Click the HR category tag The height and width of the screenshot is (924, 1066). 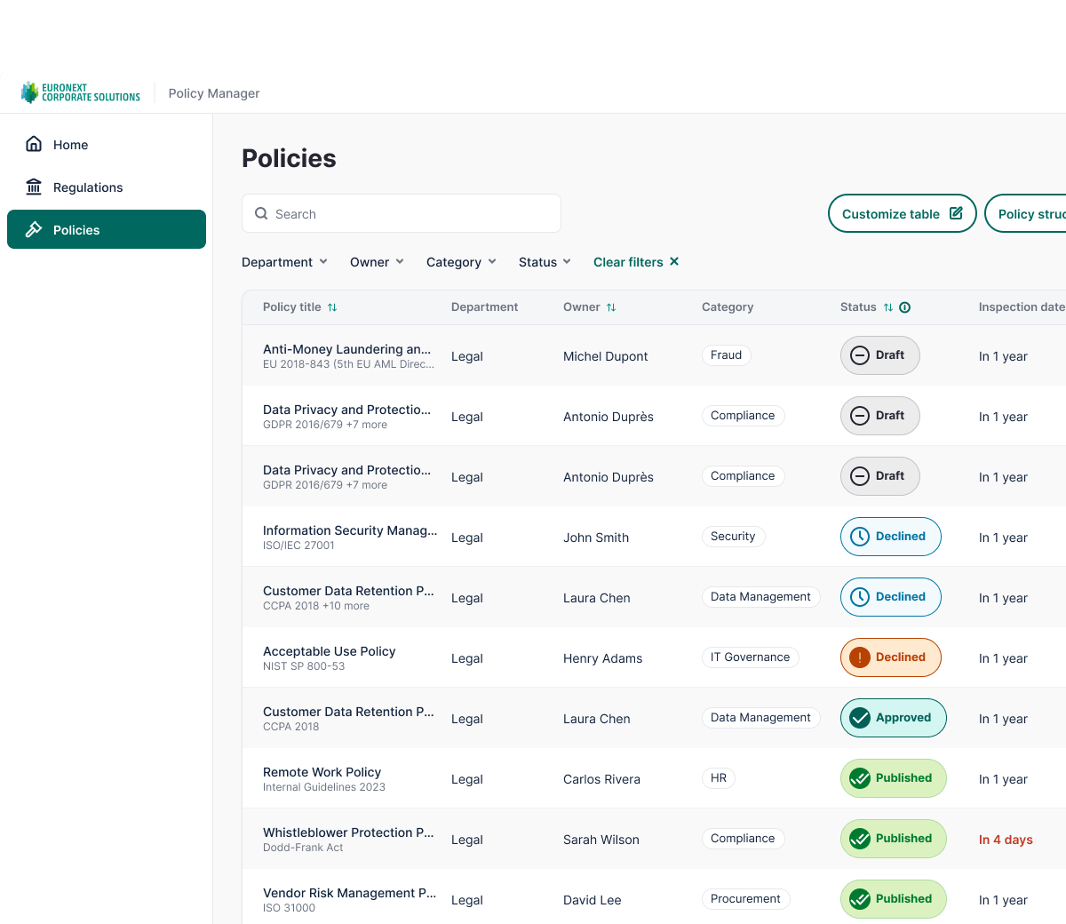[719, 778]
